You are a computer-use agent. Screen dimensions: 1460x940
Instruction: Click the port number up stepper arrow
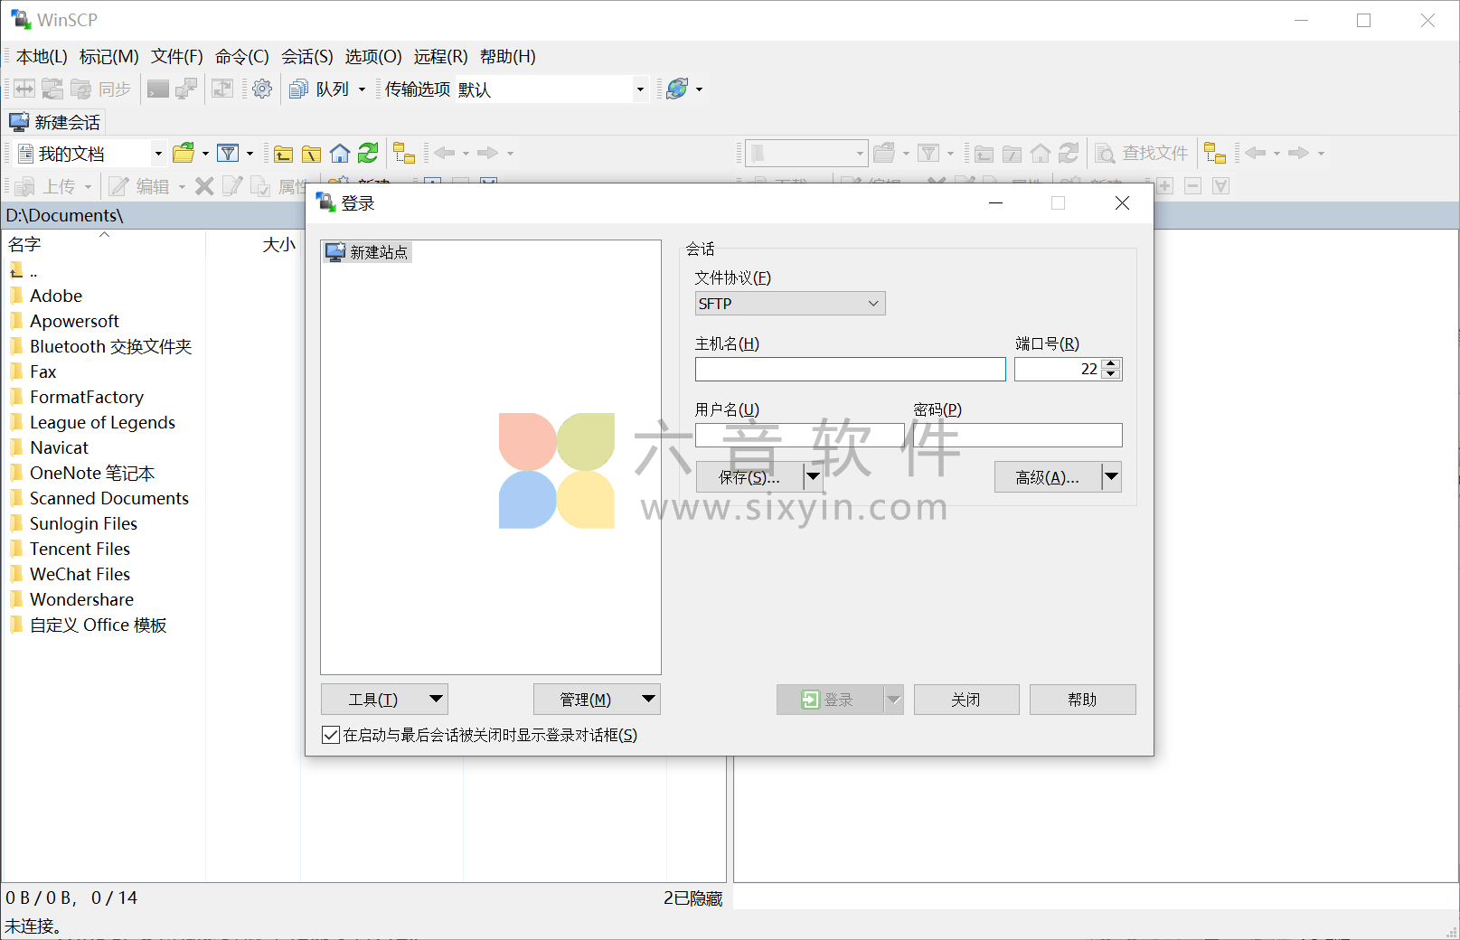coord(1111,363)
